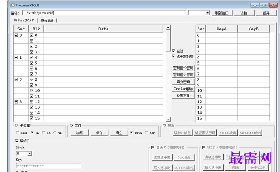
Task: Toggle the 卡类型 card type group checkbox
Action: click(x=17, y=126)
